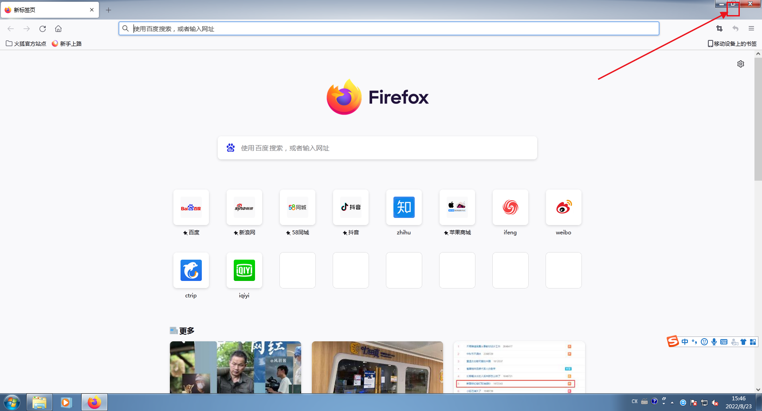
Task: Click the scrollbar down arrow
Action: pos(758,389)
